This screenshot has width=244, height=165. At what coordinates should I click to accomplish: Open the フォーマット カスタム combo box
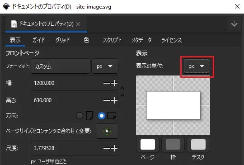[61, 66]
